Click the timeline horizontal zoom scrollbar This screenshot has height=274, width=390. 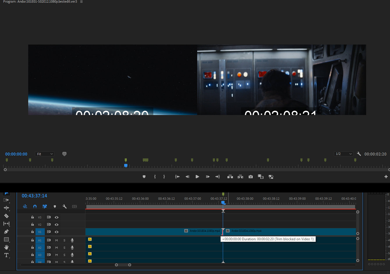click(x=123, y=265)
